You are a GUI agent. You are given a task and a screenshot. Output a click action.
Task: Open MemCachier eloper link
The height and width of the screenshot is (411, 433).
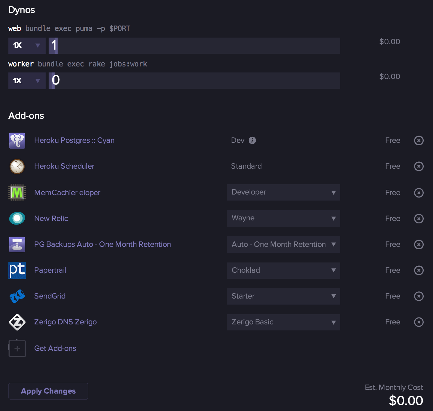pos(67,193)
